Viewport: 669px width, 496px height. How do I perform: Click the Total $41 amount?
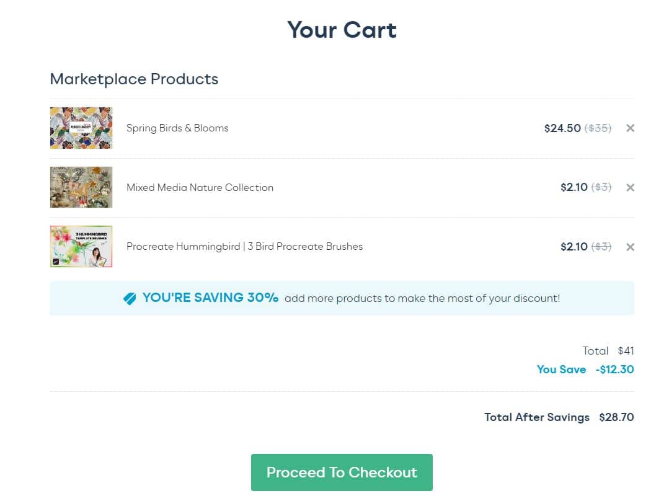tap(626, 350)
